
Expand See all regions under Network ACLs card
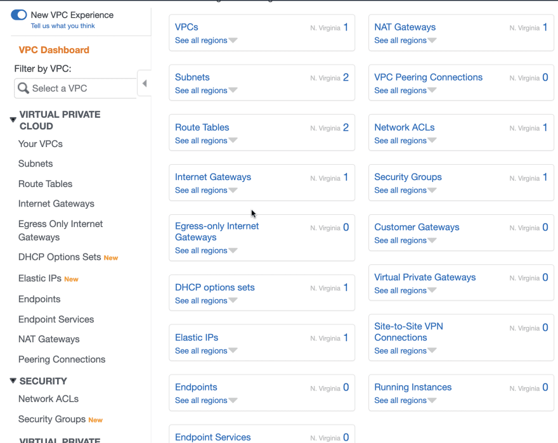click(405, 141)
